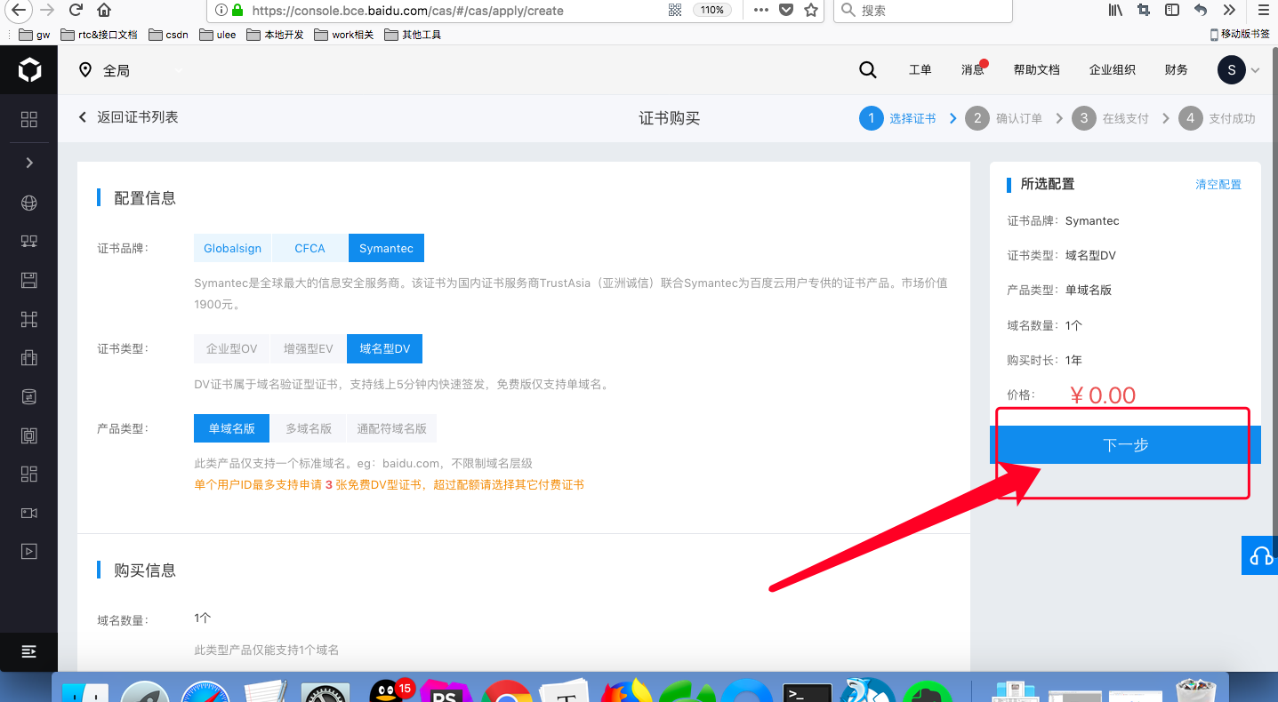This screenshot has width=1278, height=702.
Task: Open the rtc&接口文档 bookmarks folder
Action: (x=100, y=35)
